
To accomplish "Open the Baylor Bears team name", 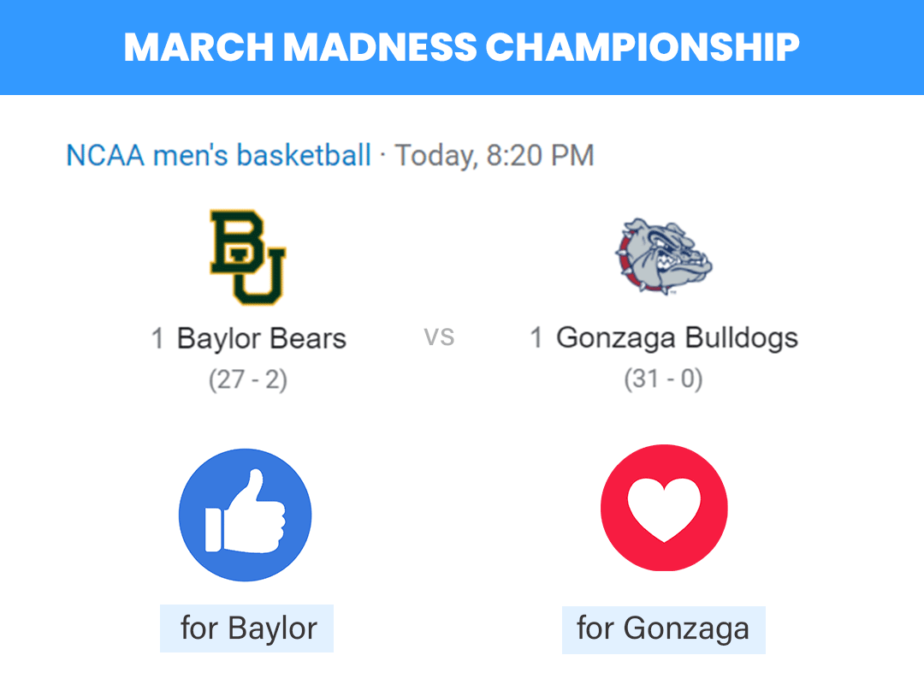I will coord(262,339).
